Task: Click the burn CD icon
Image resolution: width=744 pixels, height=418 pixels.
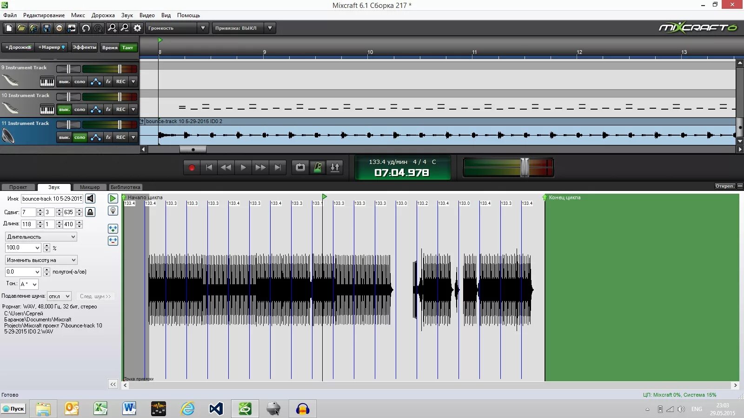Action: pos(59,28)
